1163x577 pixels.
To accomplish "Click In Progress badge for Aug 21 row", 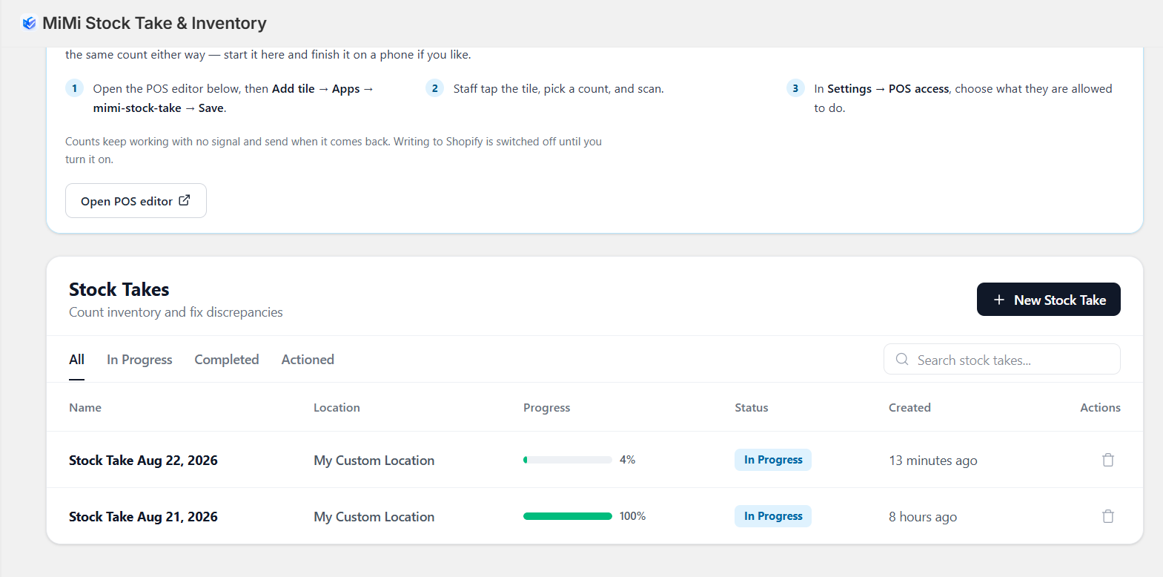I will pos(773,516).
